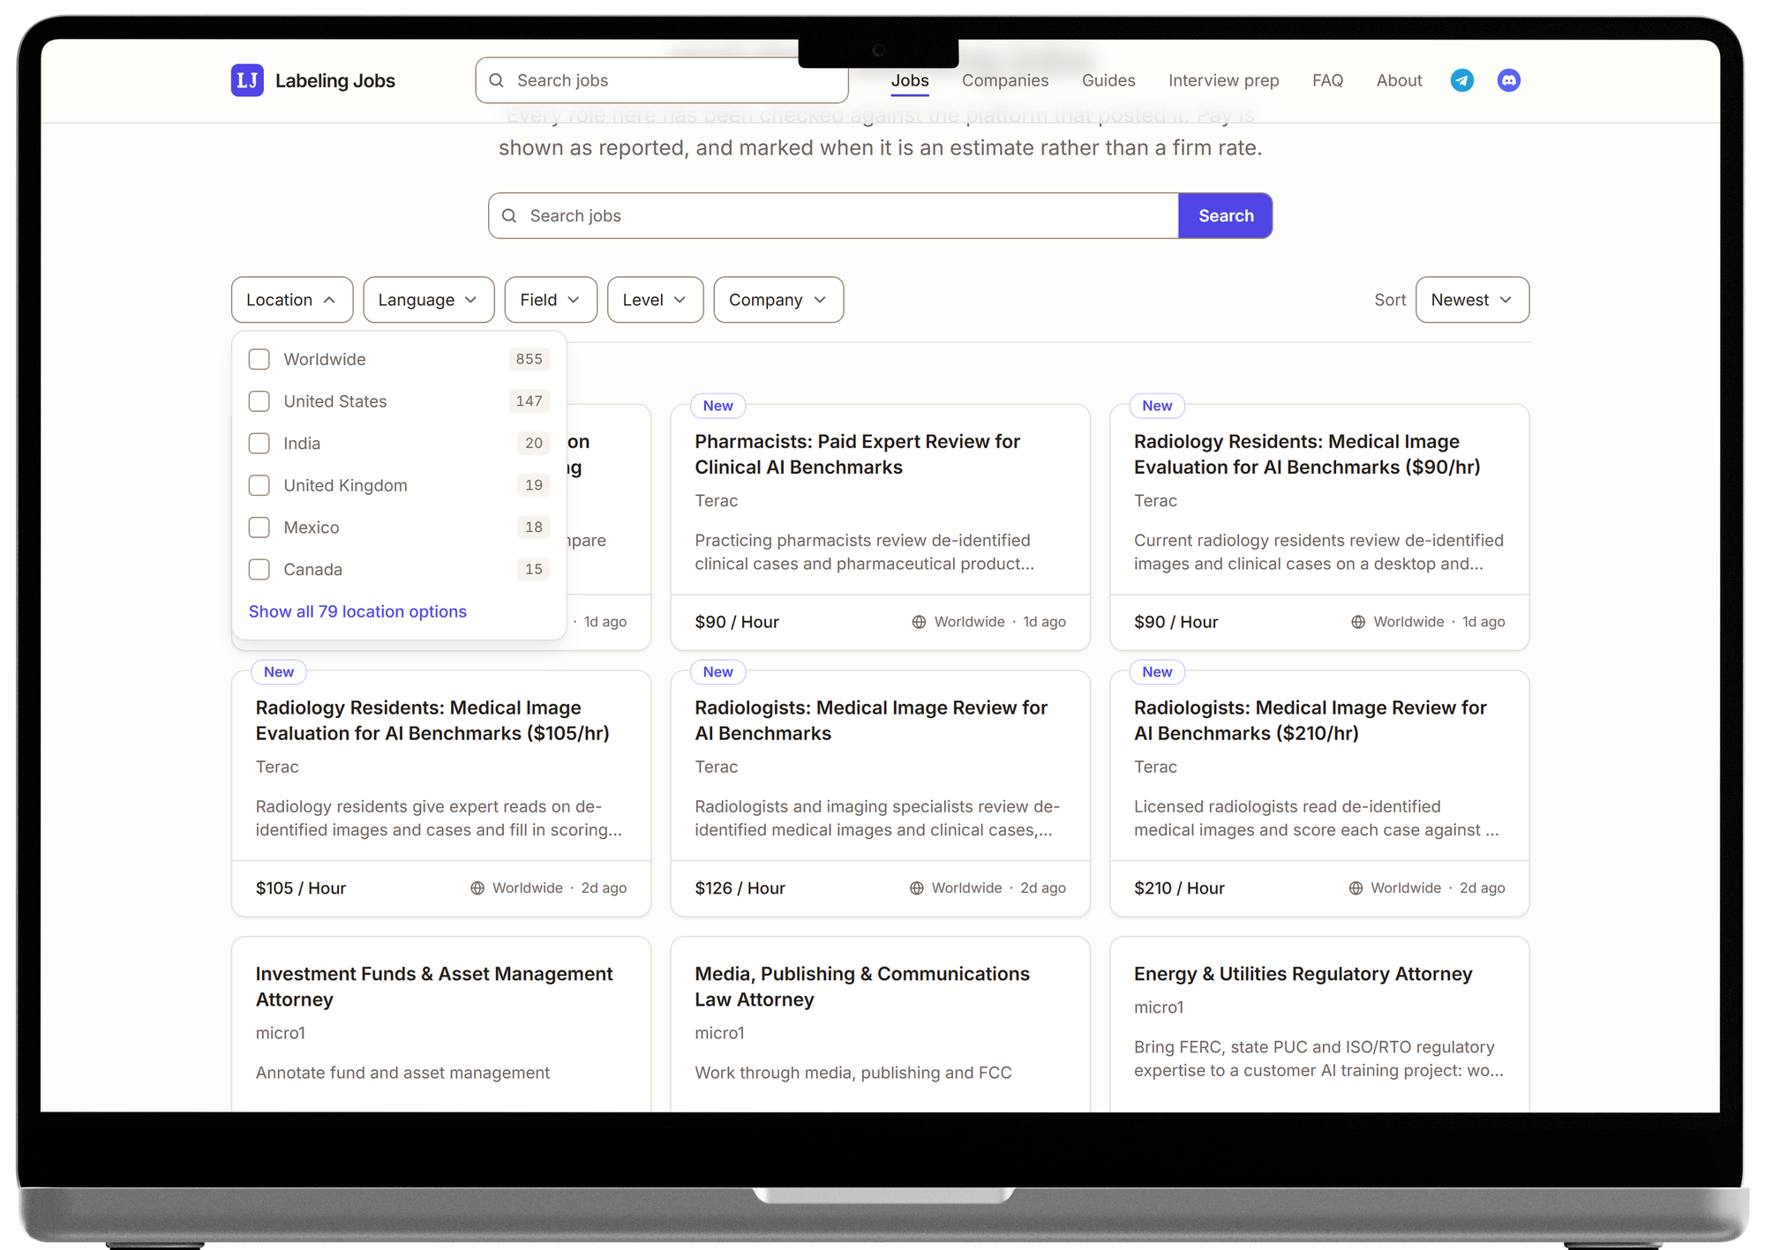Screen dimensions: 1765x1250
Task: Click the LJ Labeling Jobs logo
Action: [x=313, y=80]
